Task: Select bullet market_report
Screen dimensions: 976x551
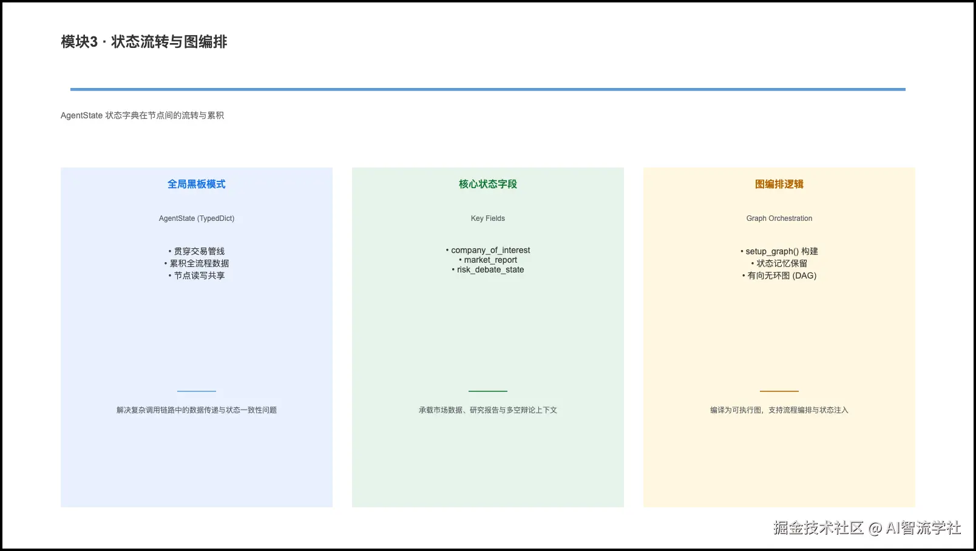Action: (488, 260)
